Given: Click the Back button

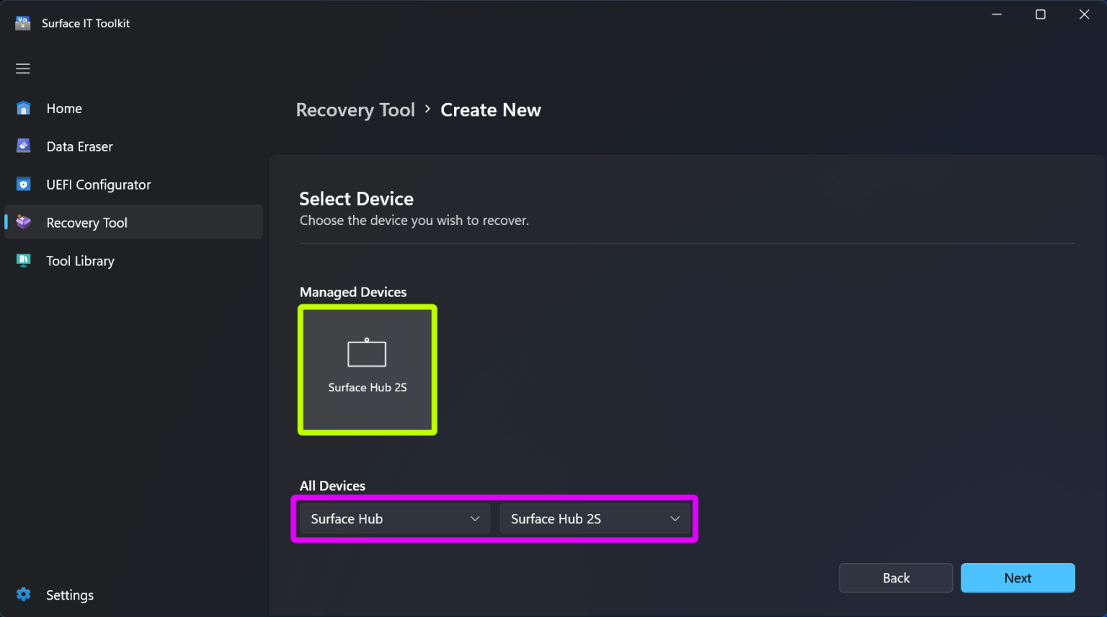Looking at the screenshot, I should pos(896,577).
